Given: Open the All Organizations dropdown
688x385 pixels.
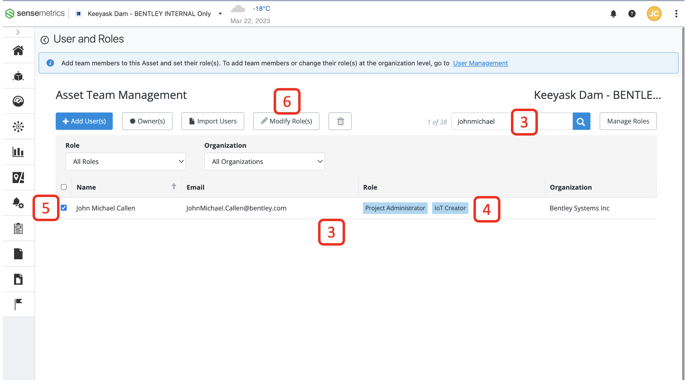Looking at the screenshot, I should coord(264,161).
